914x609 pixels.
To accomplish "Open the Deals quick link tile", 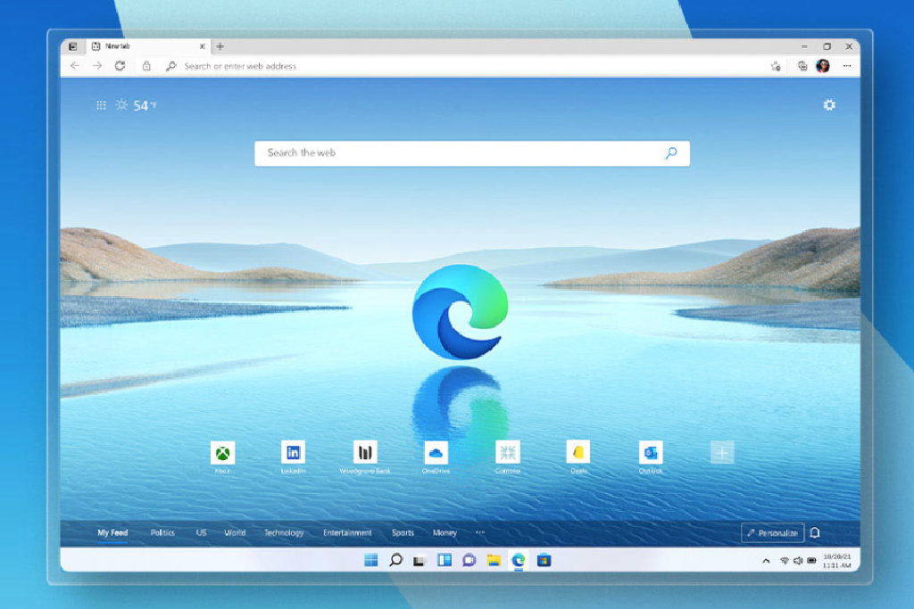I will tap(578, 452).
